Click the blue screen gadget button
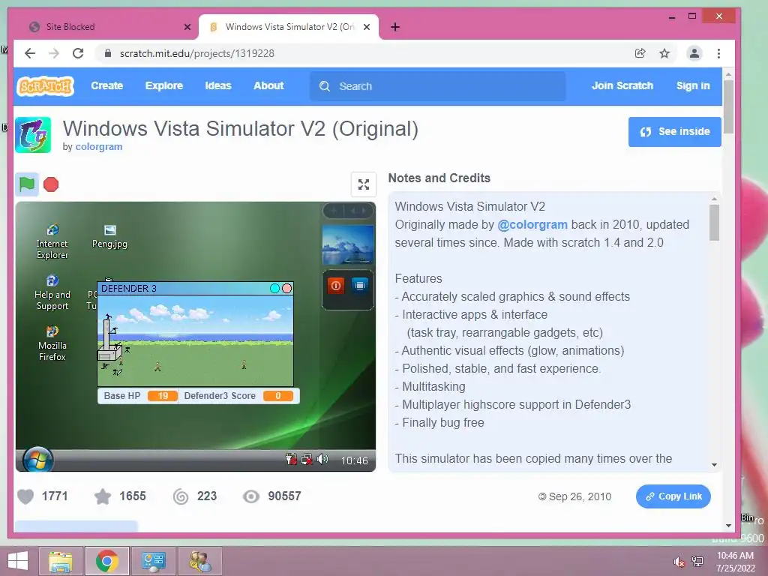This screenshot has width=768, height=576. click(x=360, y=286)
